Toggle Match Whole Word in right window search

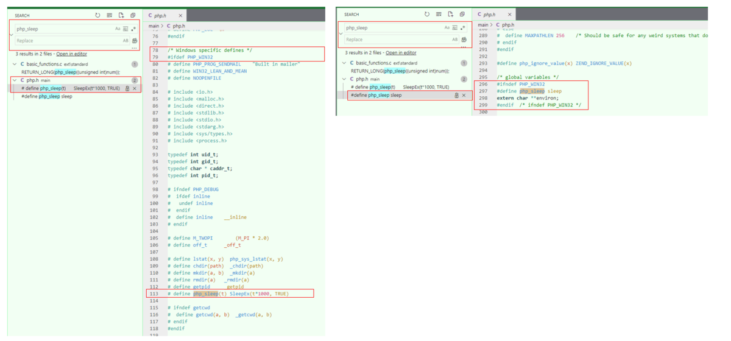[454, 27]
